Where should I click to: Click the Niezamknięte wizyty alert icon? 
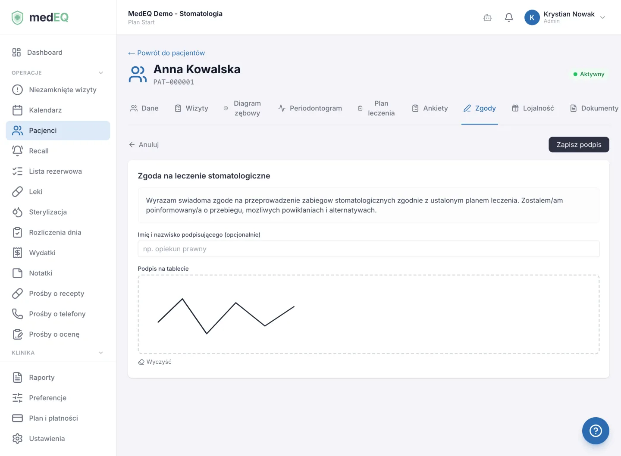(x=17, y=90)
